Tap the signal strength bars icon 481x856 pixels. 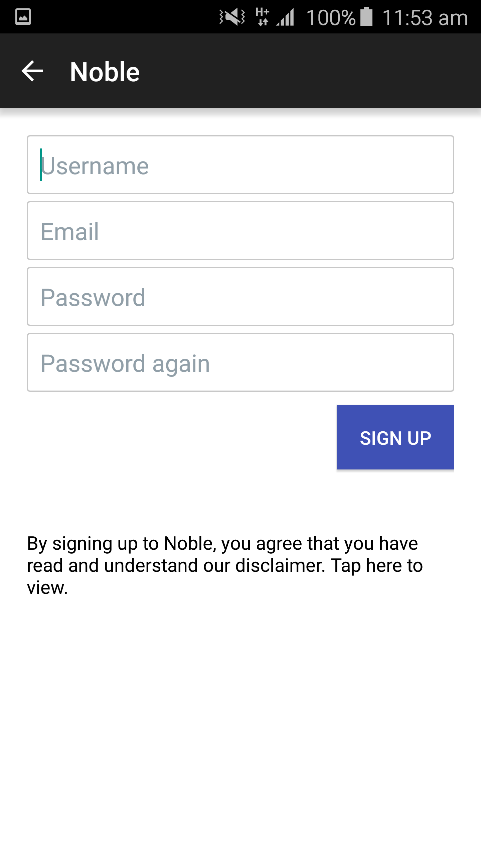point(285,17)
